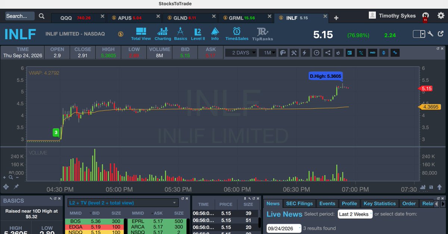Viewport: 448px width, 234px height.
Task: Click the Timothy Sykes profile name
Action: pos(397,16)
